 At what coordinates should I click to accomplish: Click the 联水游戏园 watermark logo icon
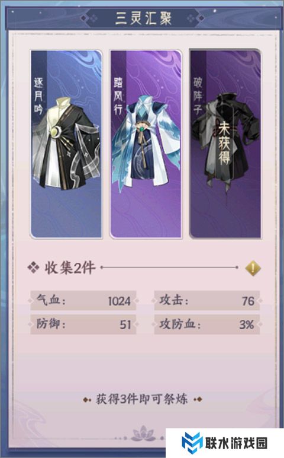point(191,443)
